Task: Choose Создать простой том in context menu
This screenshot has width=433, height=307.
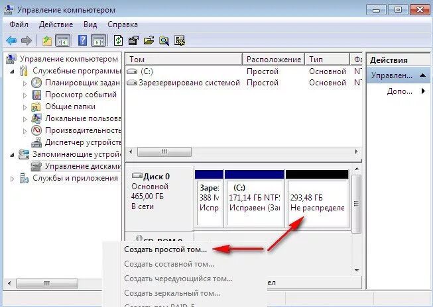Action: 165,249
